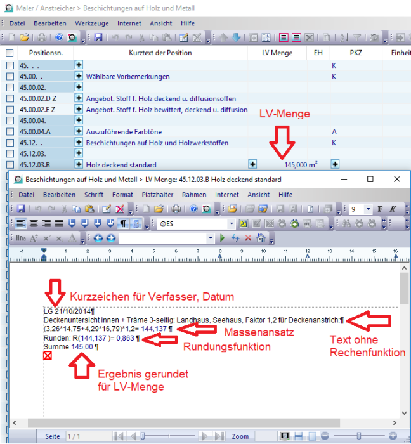Toggle the select-all checkbox in table header
Screen dimensions: 411x444
click(x=10, y=53)
